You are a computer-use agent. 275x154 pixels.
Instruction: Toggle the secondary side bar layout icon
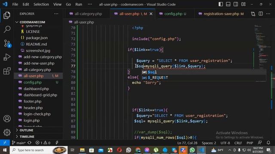236,4
